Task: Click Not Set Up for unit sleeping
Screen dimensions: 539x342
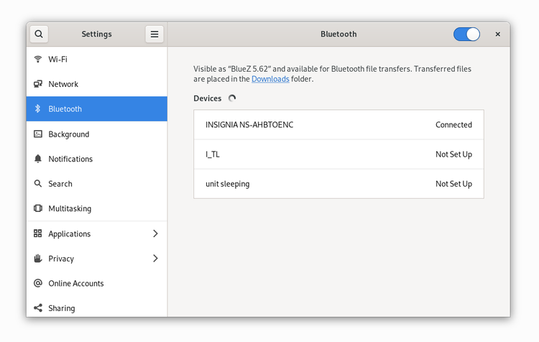Action: (x=453, y=184)
